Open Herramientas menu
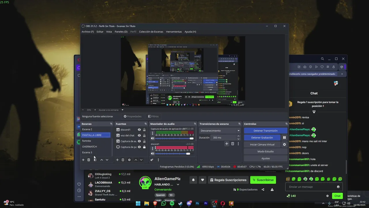Screen dimensions: 369x208 tap(174, 32)
